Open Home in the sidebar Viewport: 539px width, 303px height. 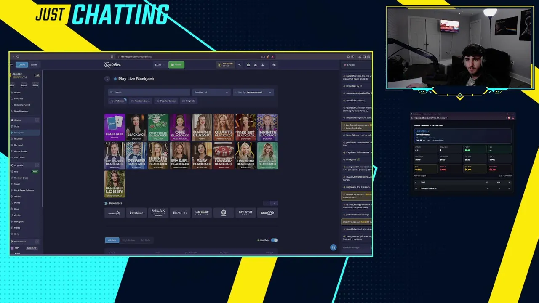[x=17, y=92]
